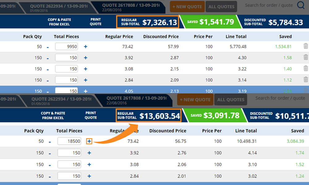Select the $13,603.54 regular sub-total box
The height and width of the screenshot is (185, 309).
(x=148, y=116)
